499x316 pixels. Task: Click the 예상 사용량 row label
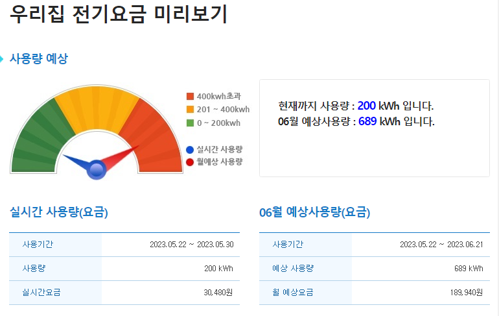coord(293,268)
